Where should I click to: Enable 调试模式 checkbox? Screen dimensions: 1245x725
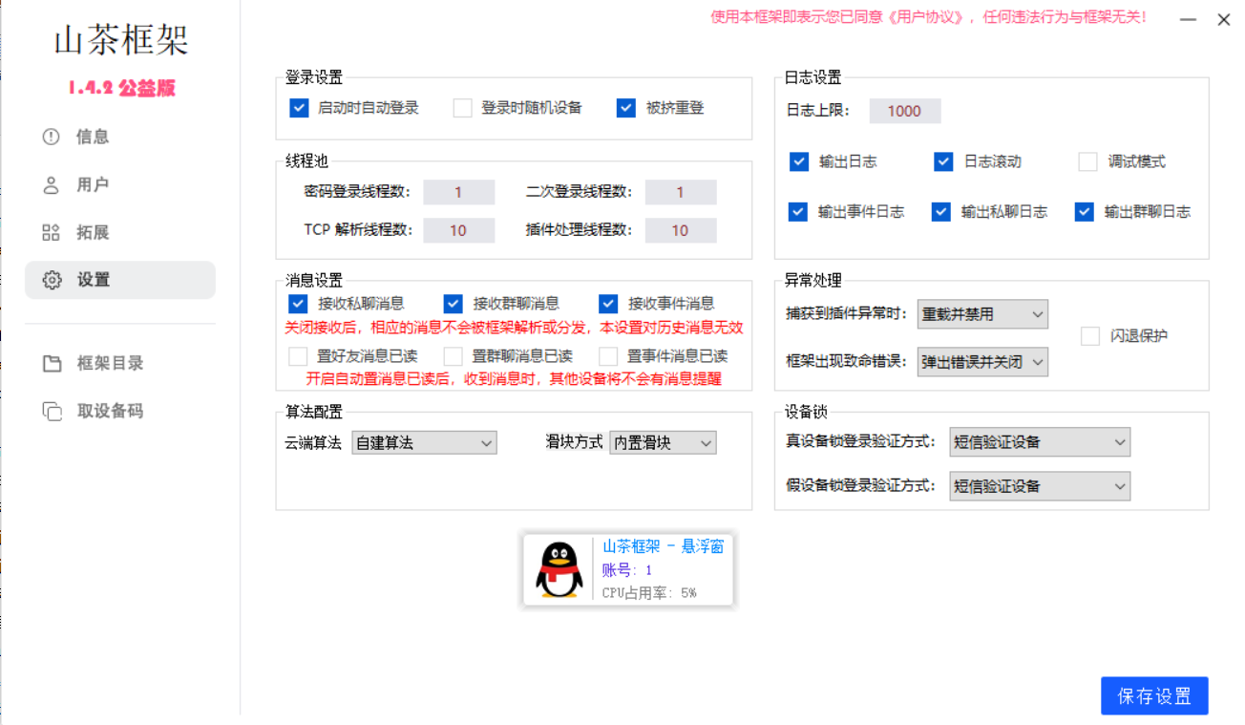tap(1087, 161)
